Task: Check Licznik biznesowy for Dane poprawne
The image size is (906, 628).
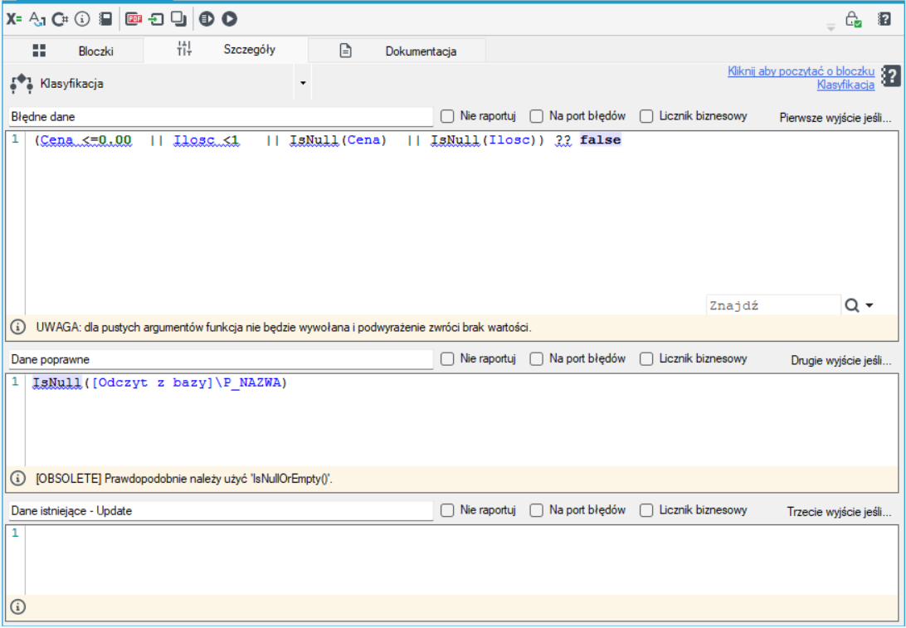Action: point(646,358)
